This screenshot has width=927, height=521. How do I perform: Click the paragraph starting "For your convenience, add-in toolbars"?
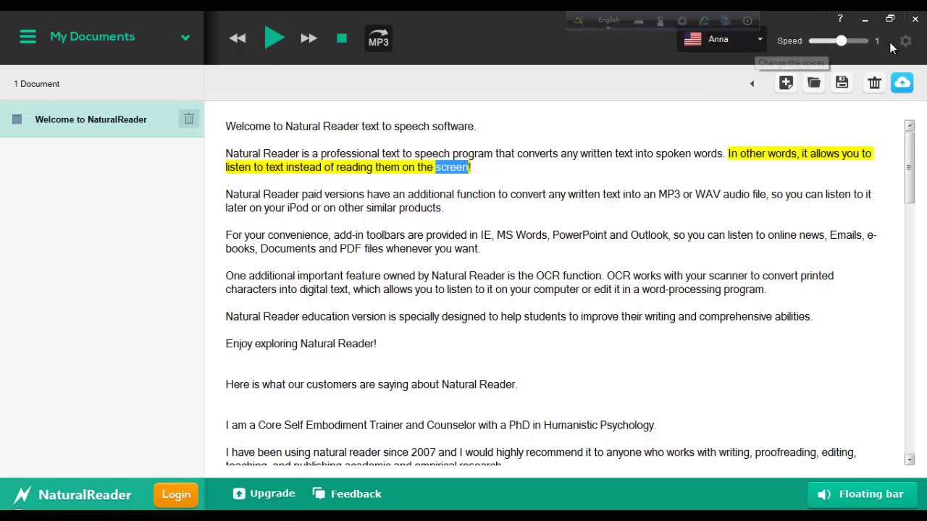click(550, 242)
